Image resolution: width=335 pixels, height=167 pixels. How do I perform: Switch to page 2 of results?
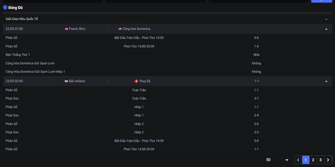pos(313,160)
